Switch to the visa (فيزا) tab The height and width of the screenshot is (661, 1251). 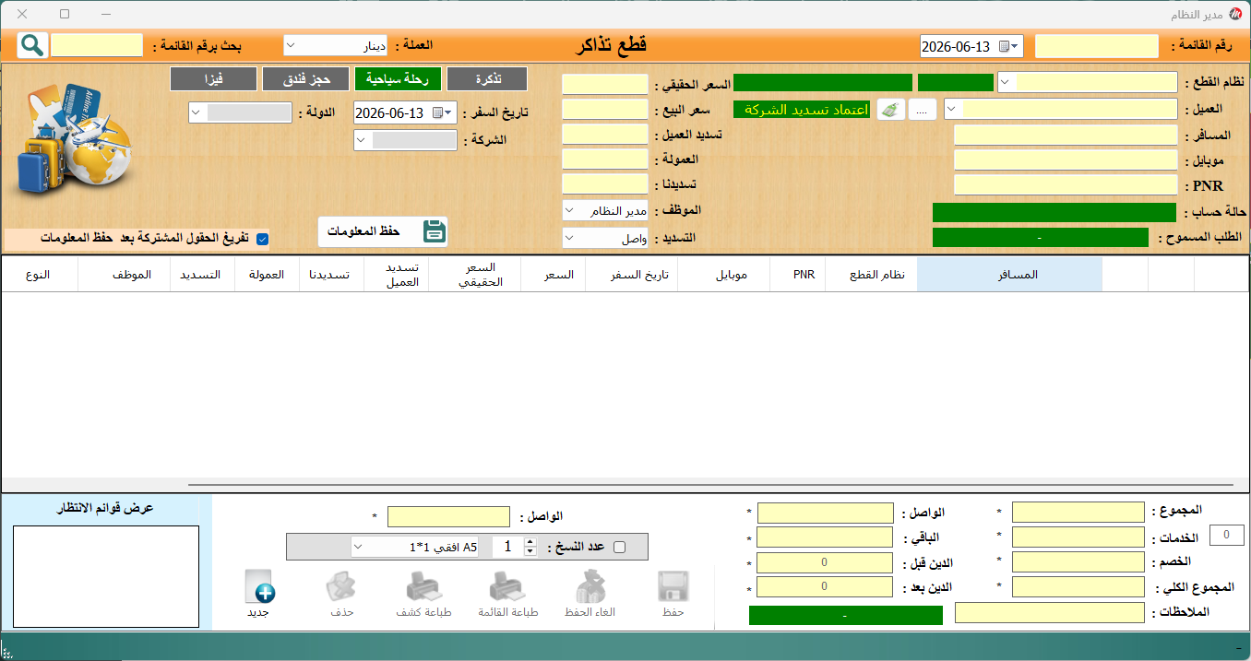pos(213,78)
